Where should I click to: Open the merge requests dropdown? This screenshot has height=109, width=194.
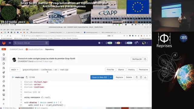point(118,43)
